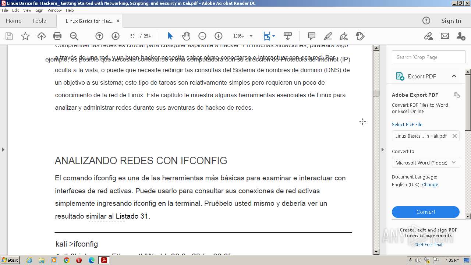This screenshot has height=265, width=471.
Task: Open the Convert to Microsoft Word (*.docx) dropdown
Action: [426, 163]
